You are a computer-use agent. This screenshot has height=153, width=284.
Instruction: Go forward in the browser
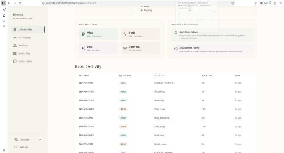pos(15,3)
